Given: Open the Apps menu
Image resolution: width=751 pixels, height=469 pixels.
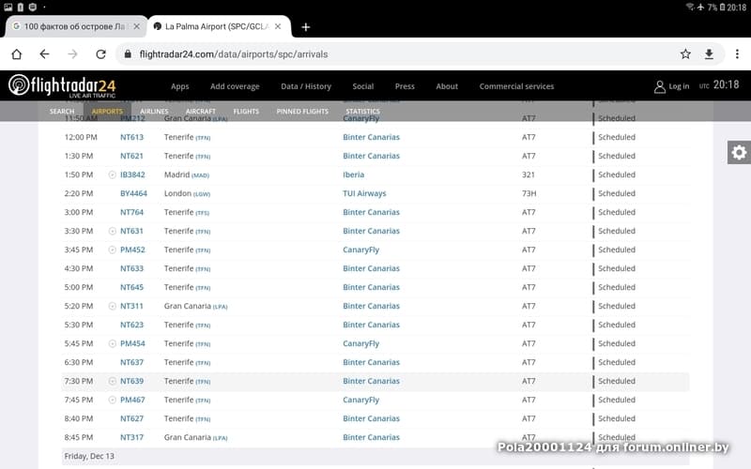Looking at the screenshot, I should (179, 86).
